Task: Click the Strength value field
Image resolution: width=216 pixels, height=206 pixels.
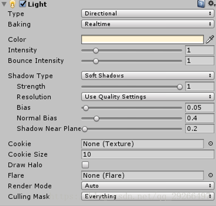Action: [x=199, y=86]
